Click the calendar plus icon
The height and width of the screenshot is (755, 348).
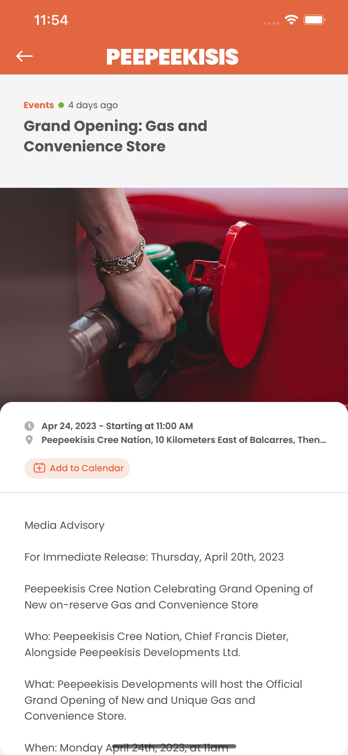coord(40,468)
